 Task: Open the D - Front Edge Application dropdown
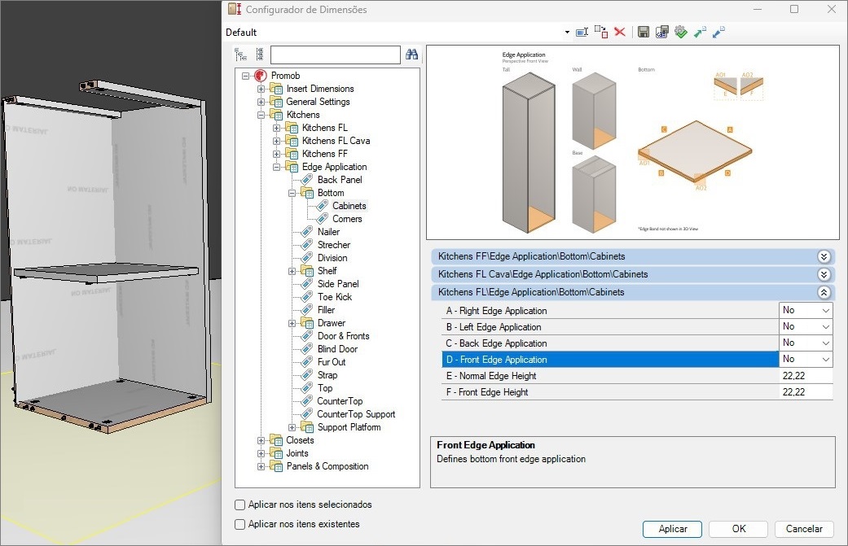tap(825, 359)
